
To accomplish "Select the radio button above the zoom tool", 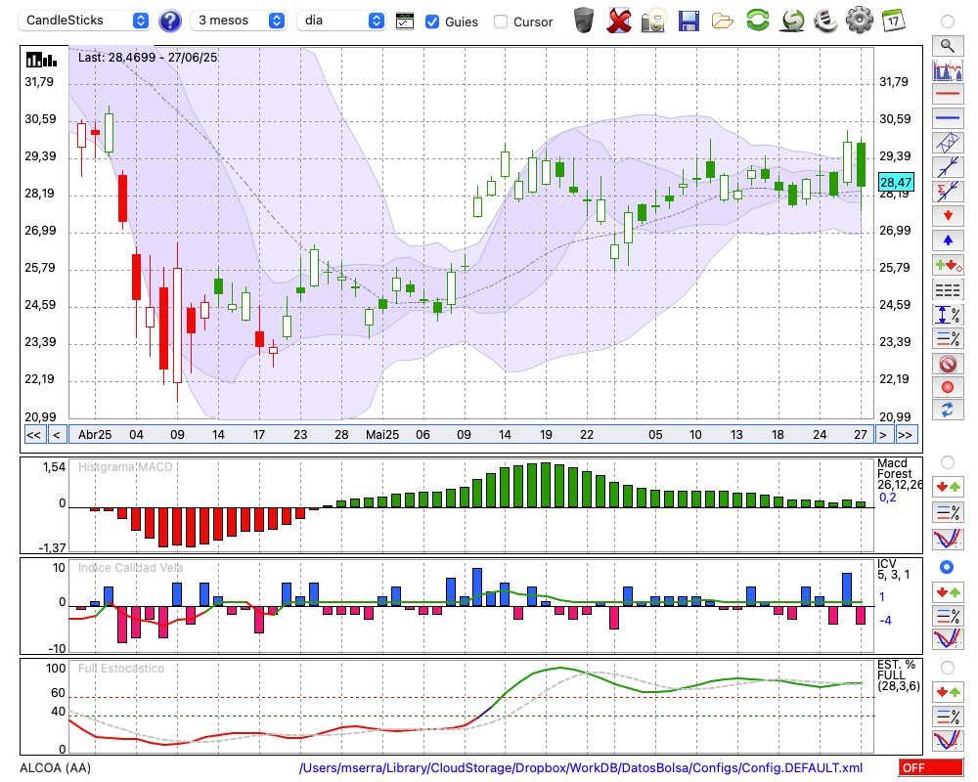I will point(948,22).
